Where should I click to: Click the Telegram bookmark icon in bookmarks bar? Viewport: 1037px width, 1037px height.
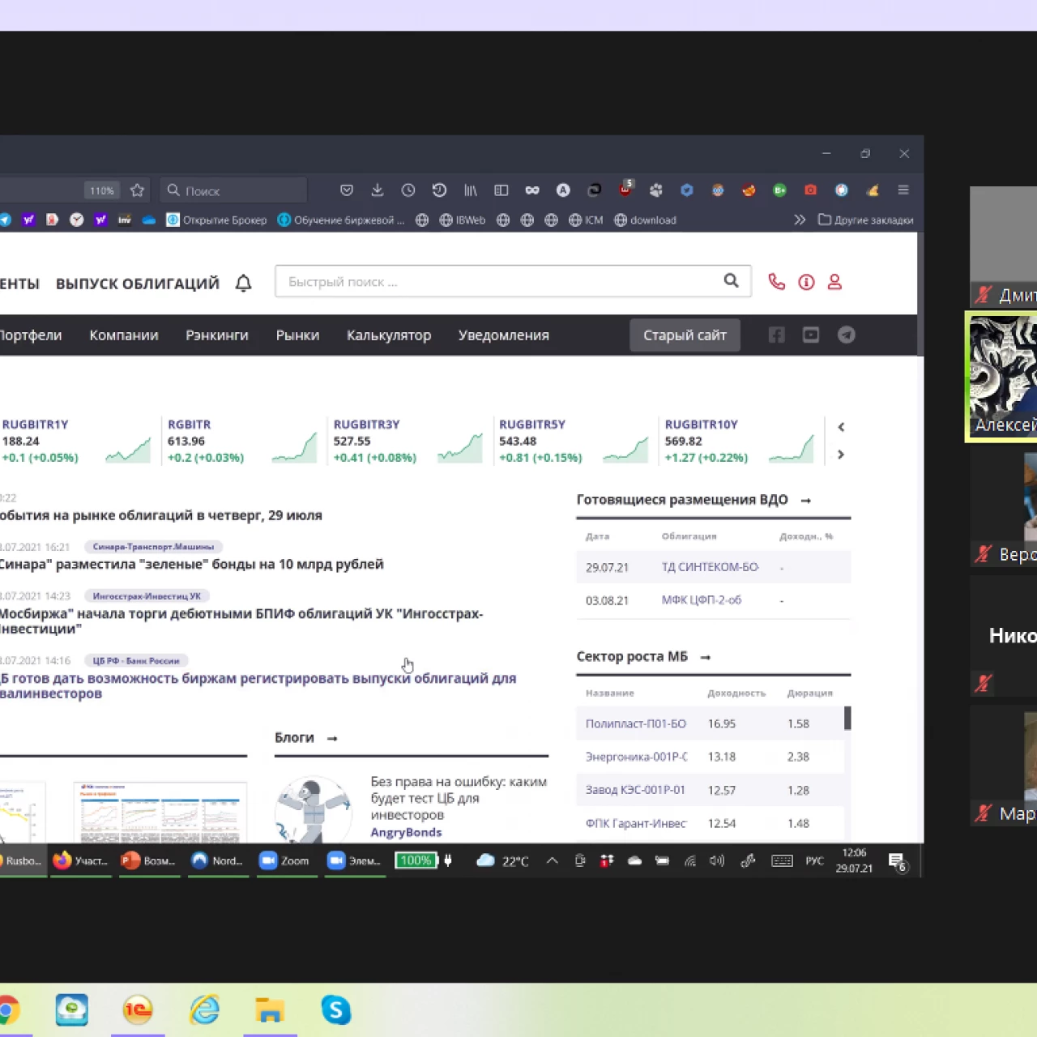(5, 220)
